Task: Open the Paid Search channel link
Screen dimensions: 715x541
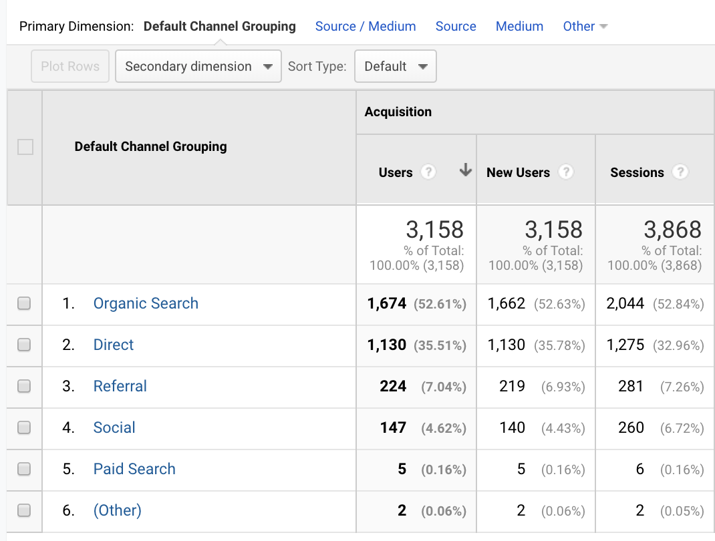Action: coord(134,469)
